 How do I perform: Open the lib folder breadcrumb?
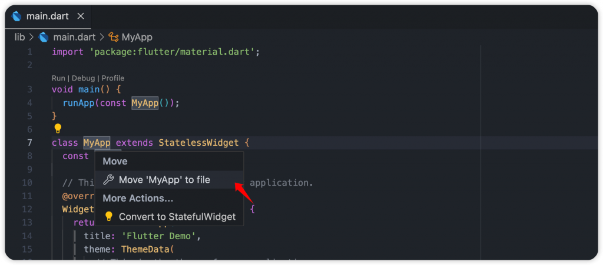(19, 37)
